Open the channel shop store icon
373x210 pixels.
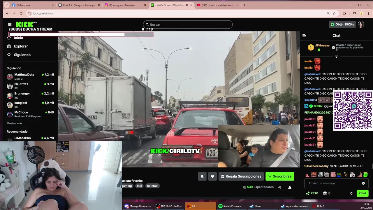(x=325, y=193)
